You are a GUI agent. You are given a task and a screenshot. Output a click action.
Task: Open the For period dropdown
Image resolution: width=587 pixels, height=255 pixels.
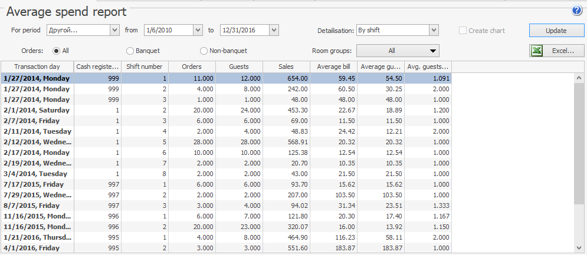click(114, 30)
